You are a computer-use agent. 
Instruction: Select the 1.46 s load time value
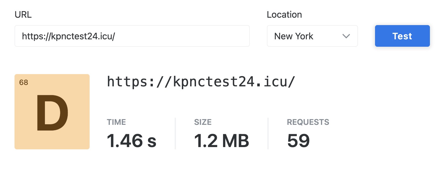(x=131, y=141)
